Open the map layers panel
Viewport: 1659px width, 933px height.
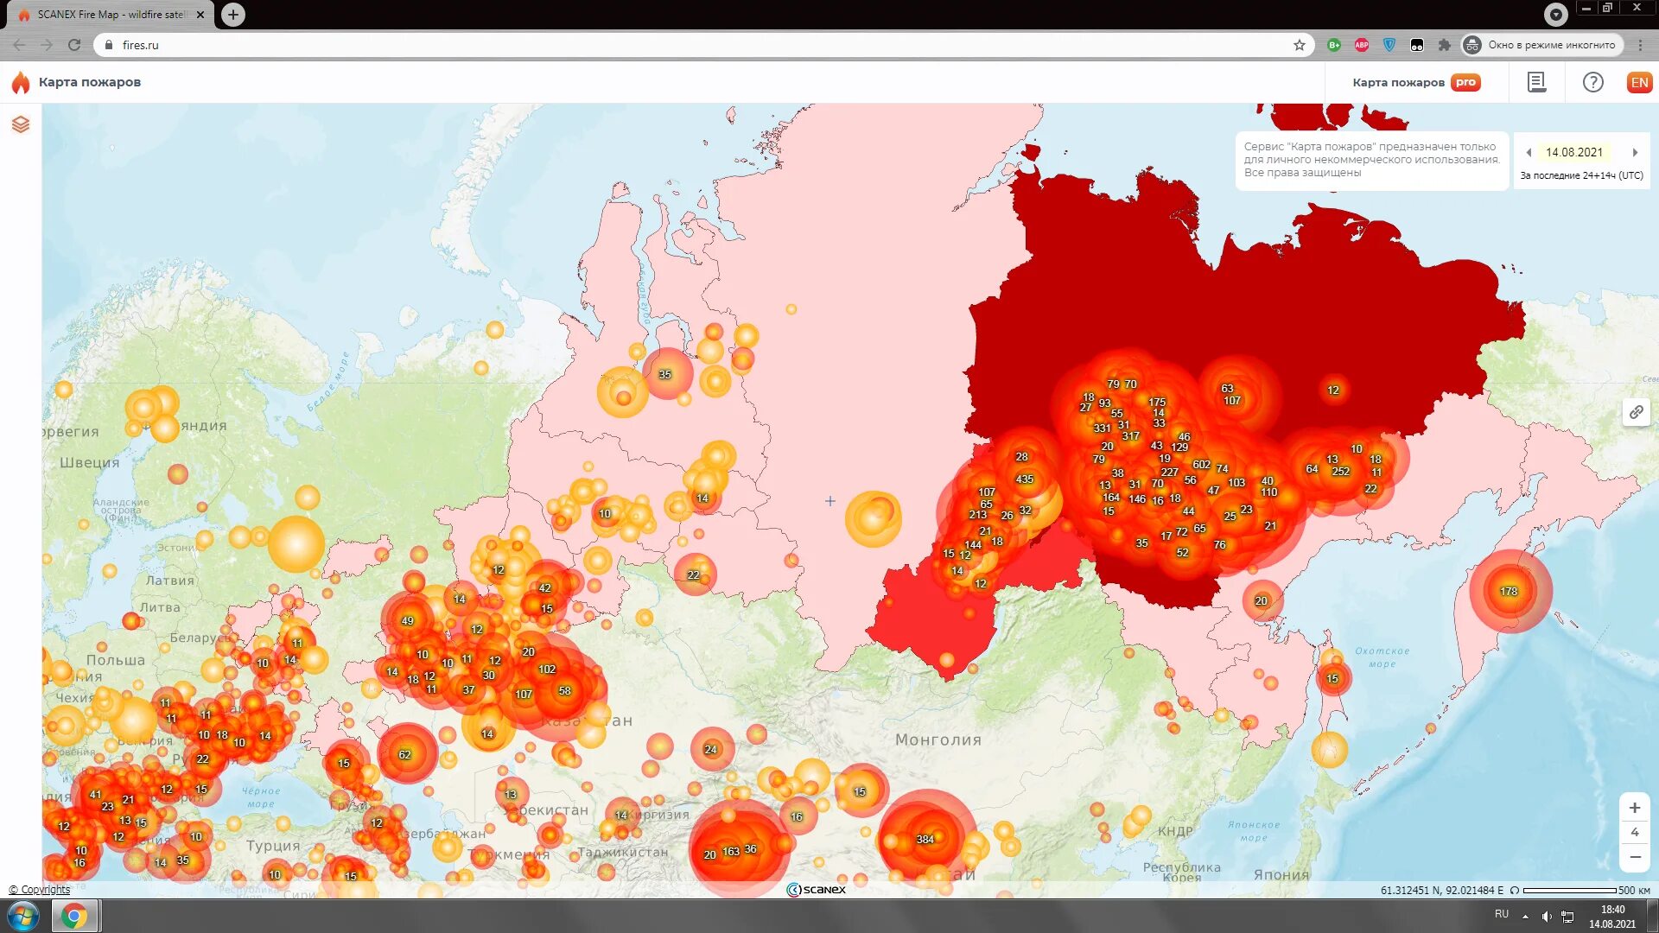[21, 124]
